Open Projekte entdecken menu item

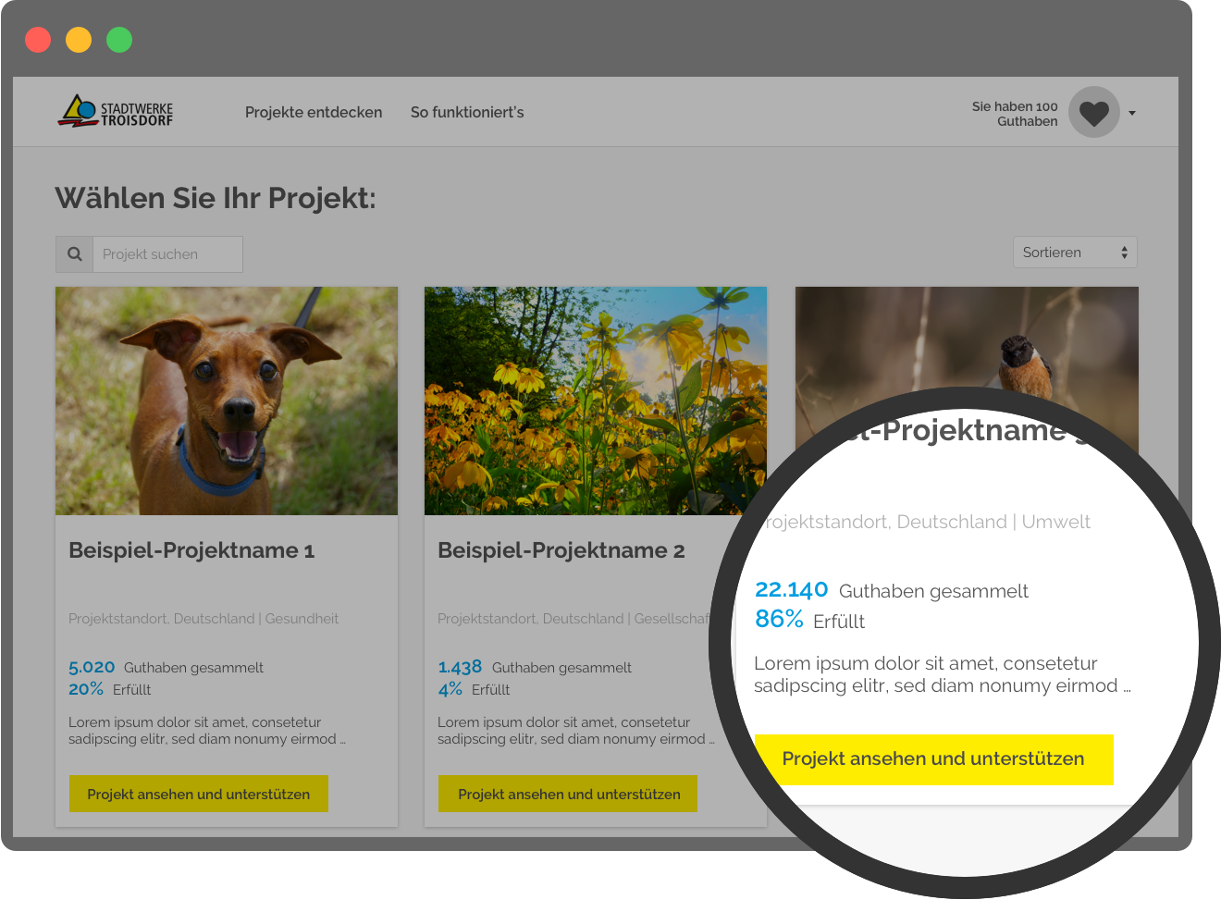pos(314,112)
